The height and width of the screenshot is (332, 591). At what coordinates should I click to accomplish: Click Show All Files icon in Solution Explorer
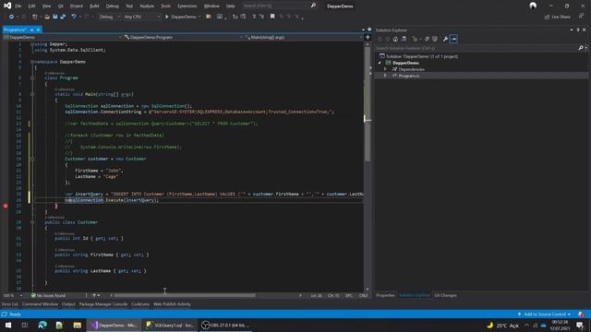pos(435,39)
